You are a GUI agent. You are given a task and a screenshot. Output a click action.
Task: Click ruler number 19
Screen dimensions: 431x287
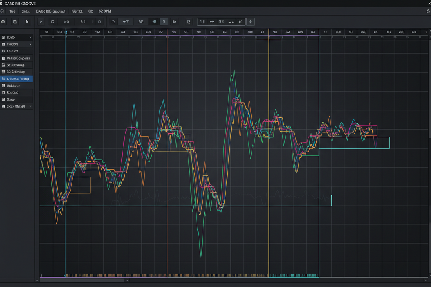[x=262, y=32]
